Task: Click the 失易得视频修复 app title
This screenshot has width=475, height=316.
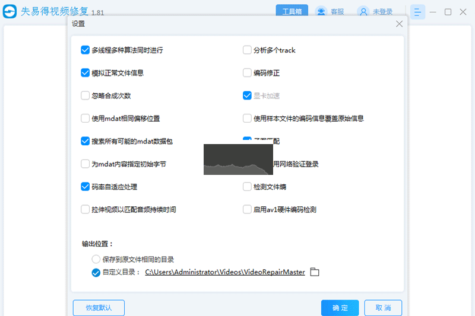Action: [55, 11]
